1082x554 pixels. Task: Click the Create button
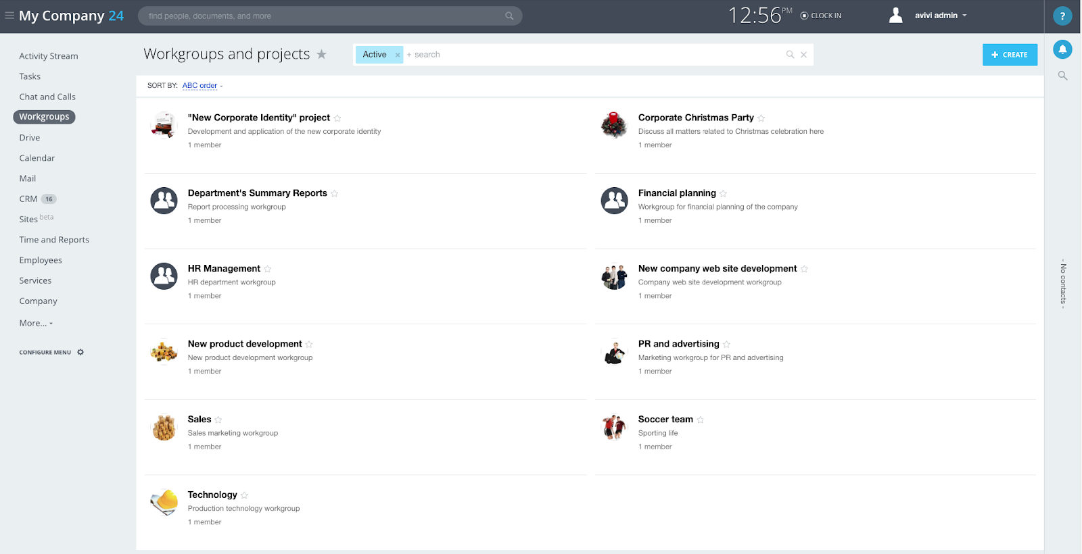1010,55
